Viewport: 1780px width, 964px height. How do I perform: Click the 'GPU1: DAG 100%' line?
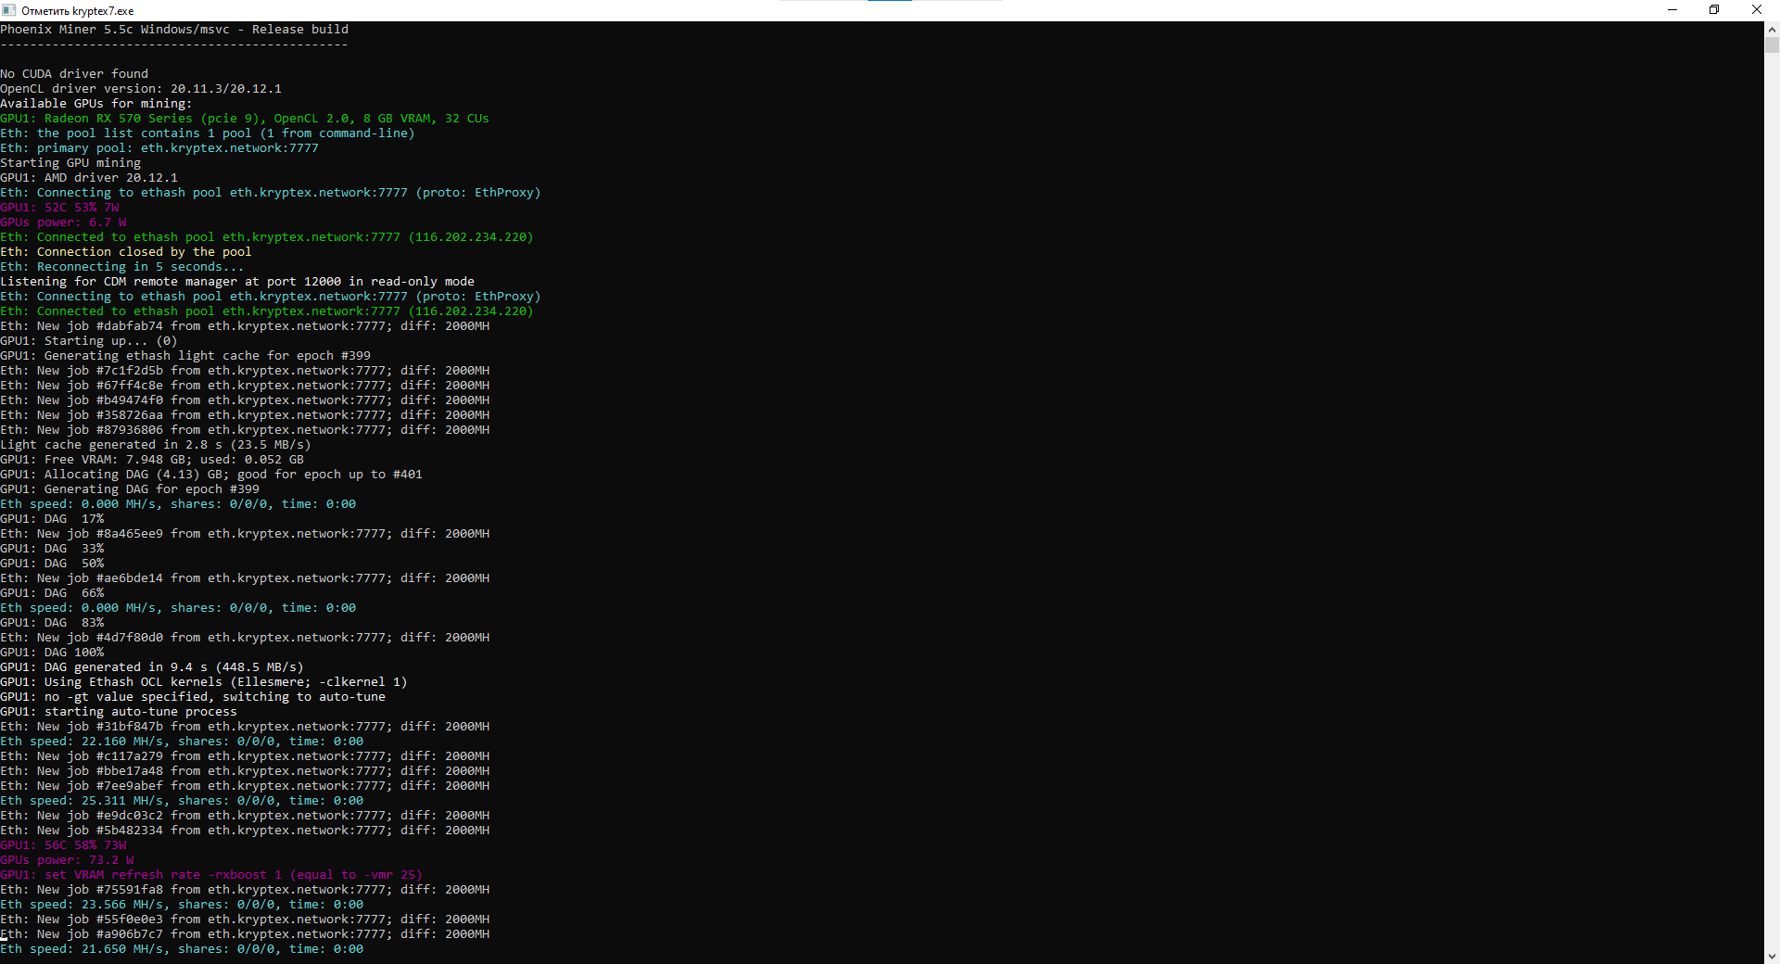click(52, 653)
